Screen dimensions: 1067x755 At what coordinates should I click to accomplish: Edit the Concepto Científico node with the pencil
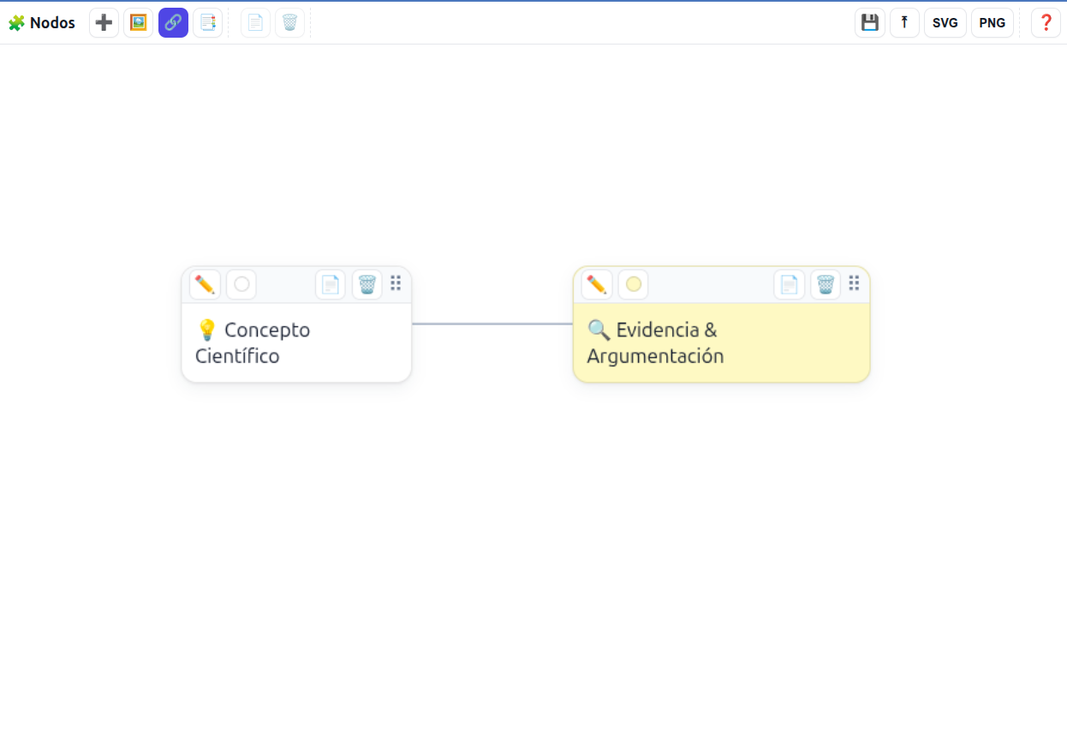tap(205, 284)
